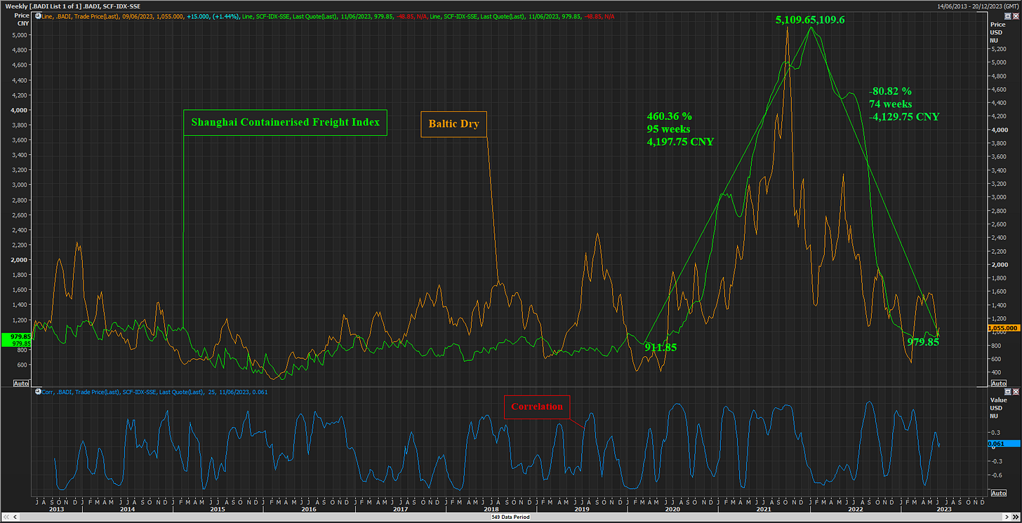Click the Corr .BADI SCF-IDX-SSE legend text
1022x523 pixels.
click(x=155, y=392)
